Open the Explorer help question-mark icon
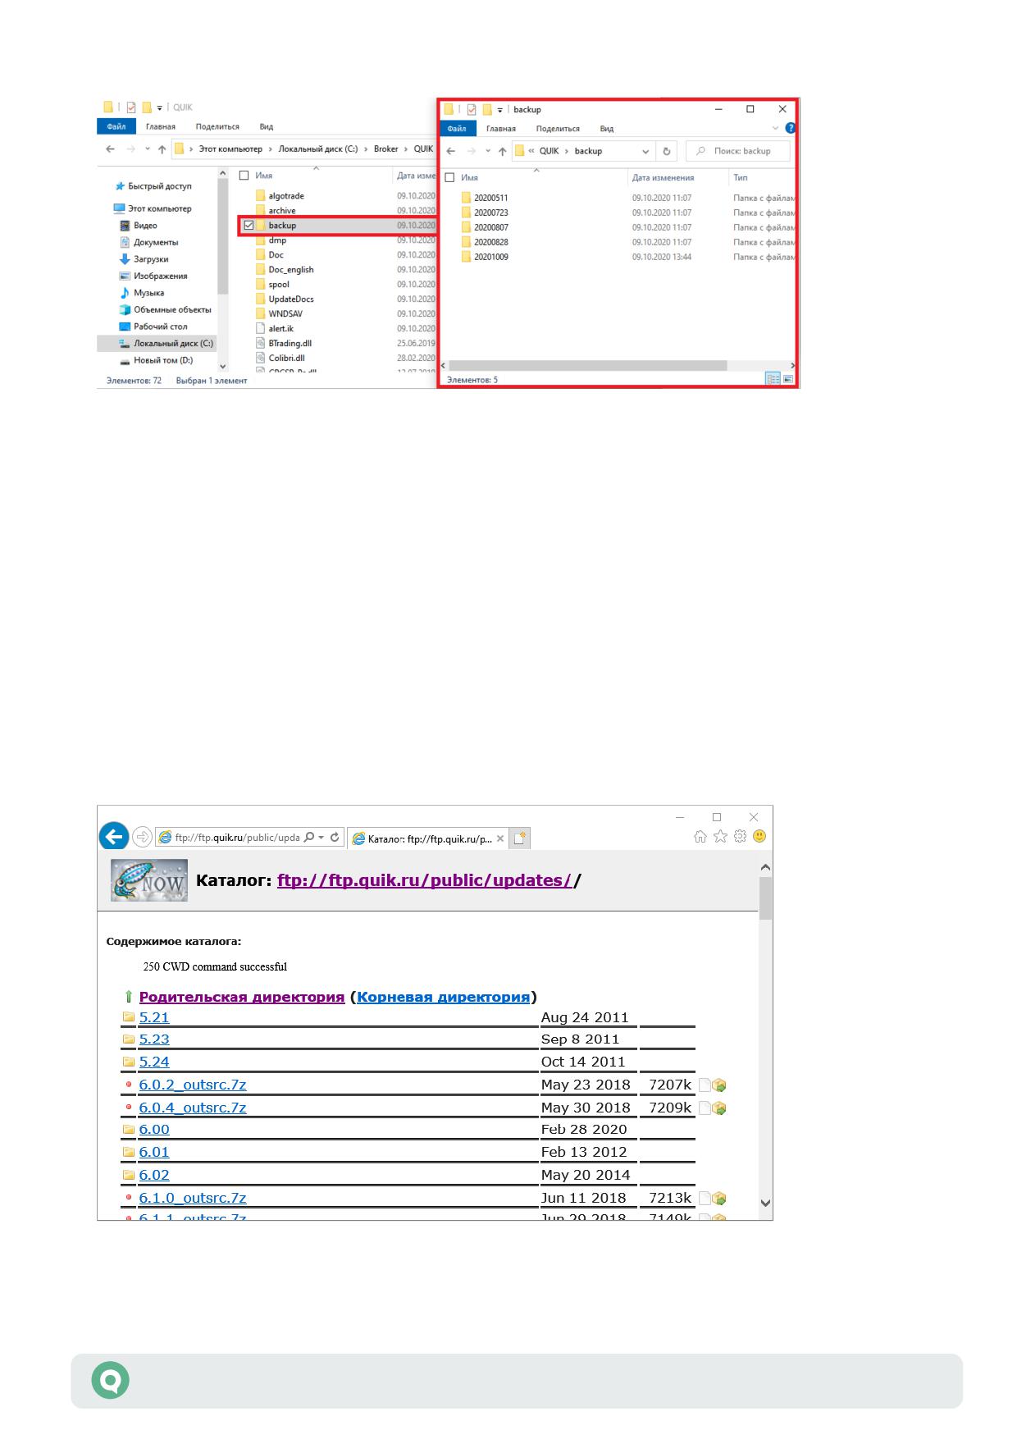 (x=790, y=128)
